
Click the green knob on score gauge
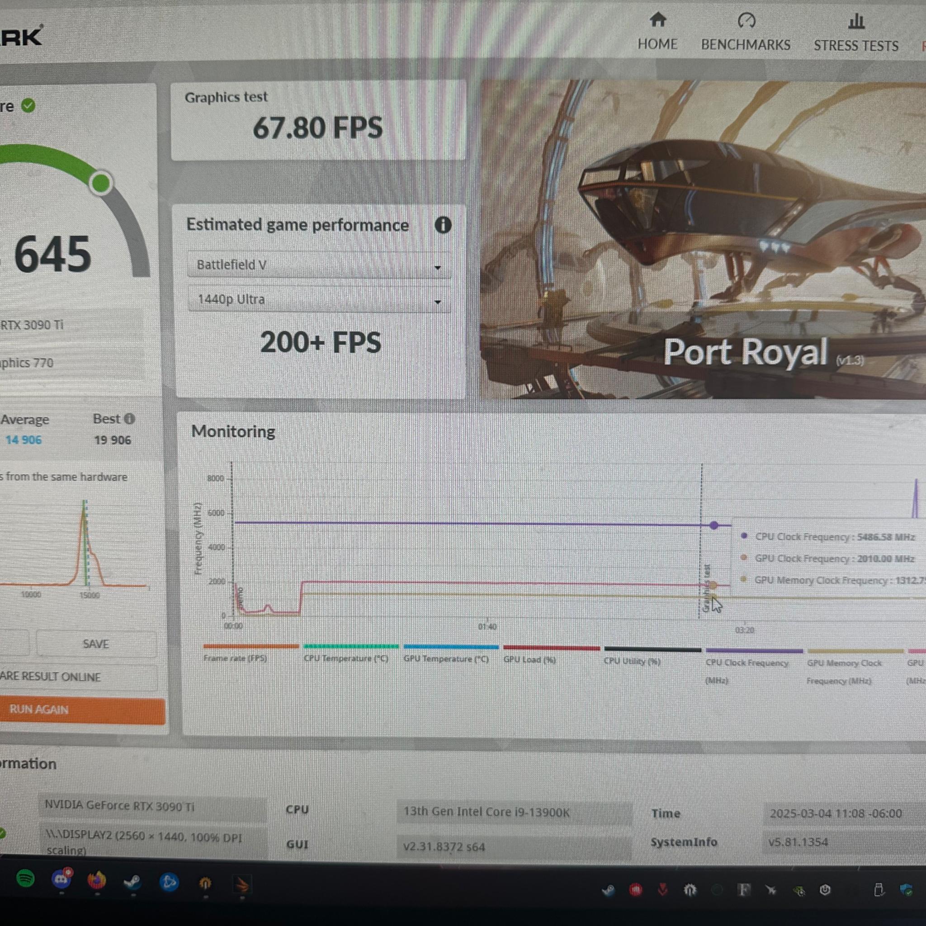tap(101, 183)
